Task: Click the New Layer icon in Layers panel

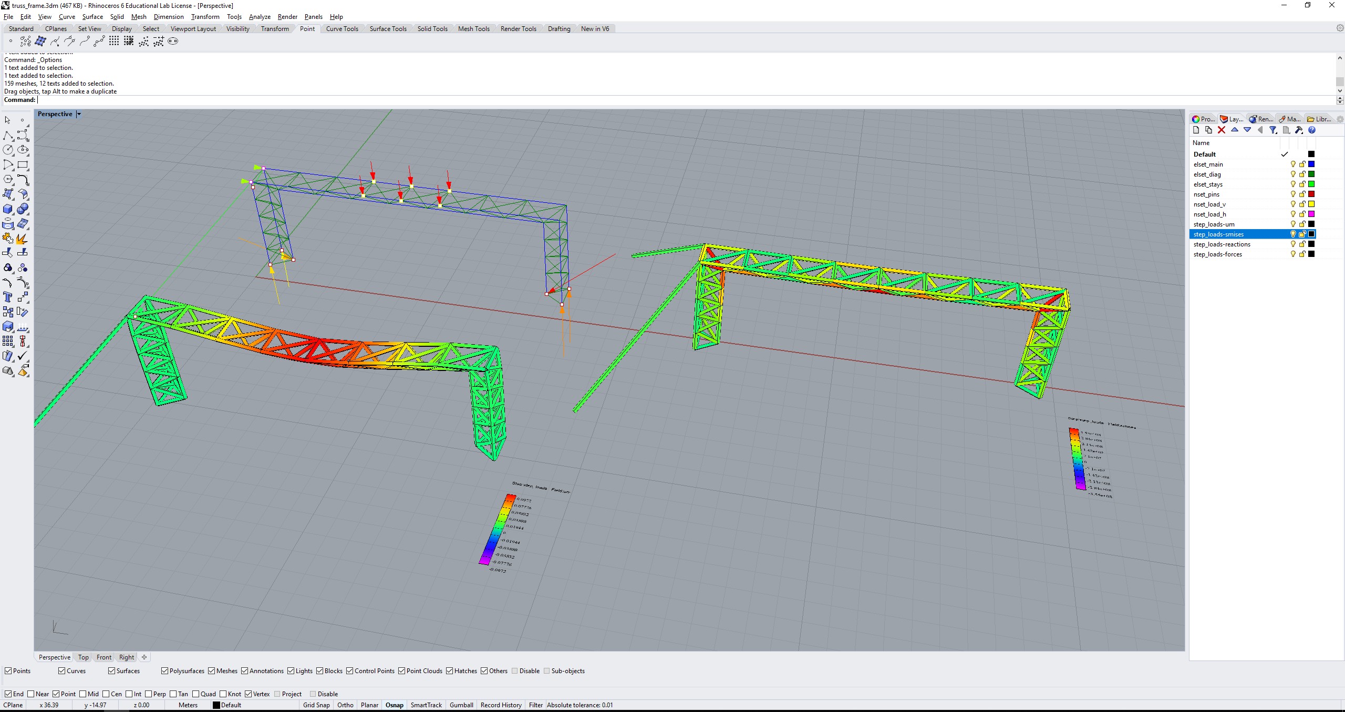Action: 1196,130
